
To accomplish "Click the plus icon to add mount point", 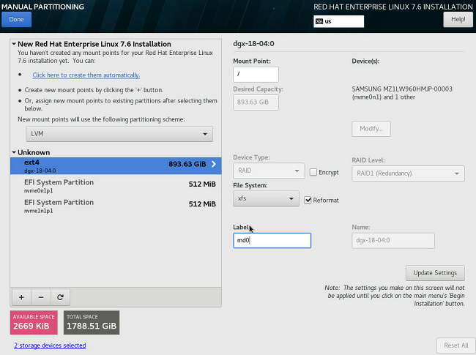I will [21, 297].
